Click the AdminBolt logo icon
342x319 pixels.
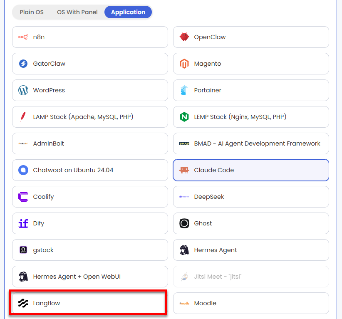[23, 143]
